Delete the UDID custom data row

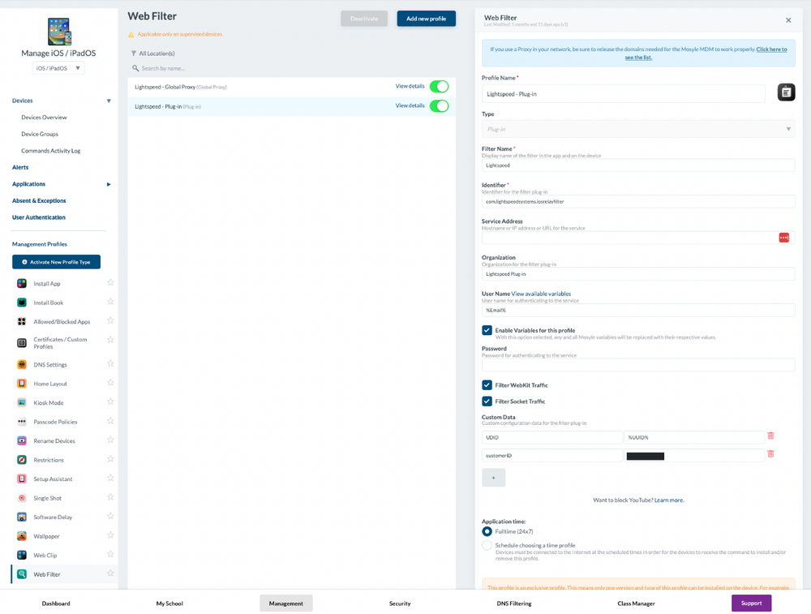pos(770,436)
